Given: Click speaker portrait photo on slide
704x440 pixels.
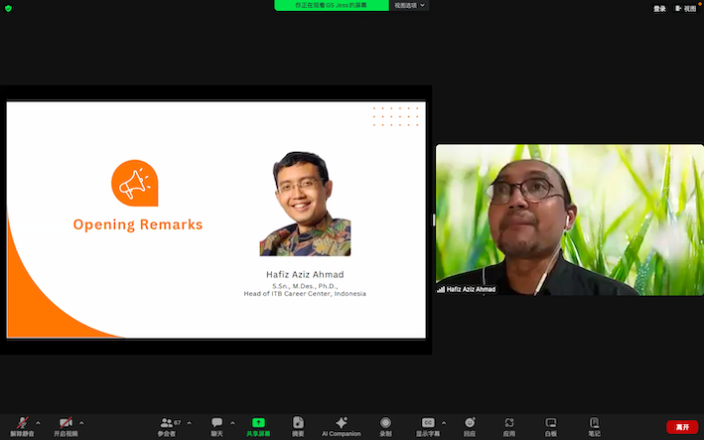Looking at the screenshot, I should 305,204.
